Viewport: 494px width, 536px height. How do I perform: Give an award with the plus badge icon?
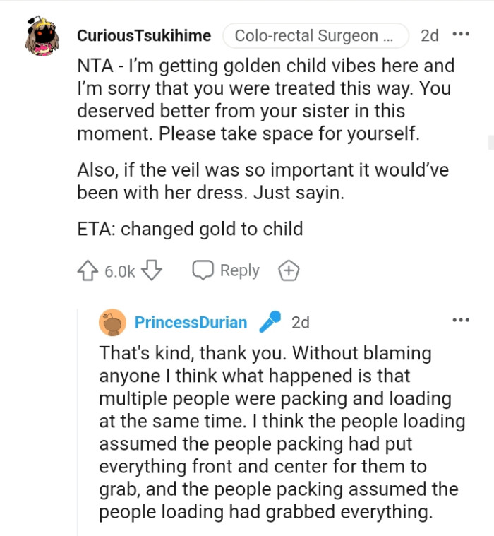coord(288,270)
